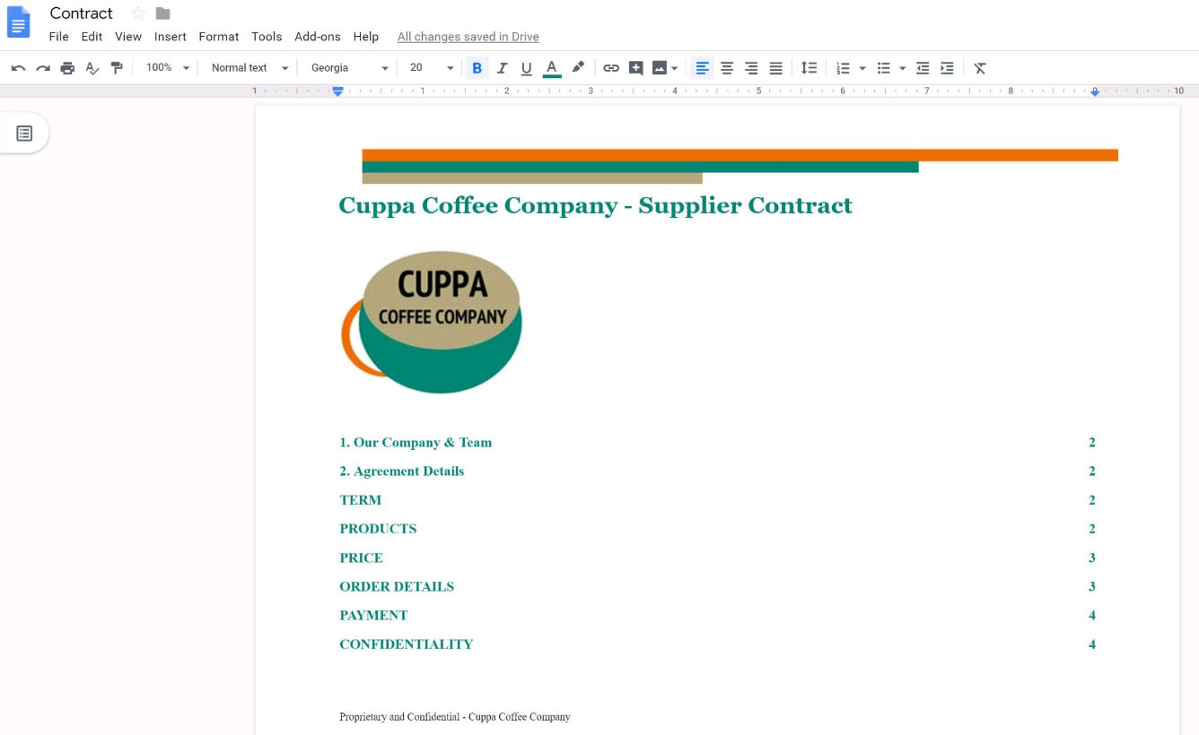Click the Add comment icon
The width and height of the screenshot is (1199, 735).
pos(636,68)
